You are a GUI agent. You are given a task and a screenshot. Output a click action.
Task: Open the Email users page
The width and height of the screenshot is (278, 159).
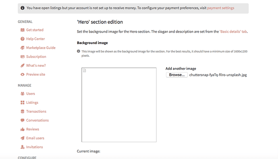pyautogui.click(x=35, y=138)
